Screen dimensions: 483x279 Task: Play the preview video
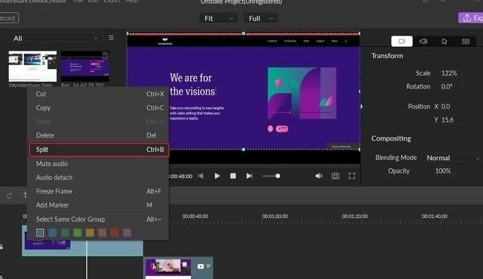[217, 176]
